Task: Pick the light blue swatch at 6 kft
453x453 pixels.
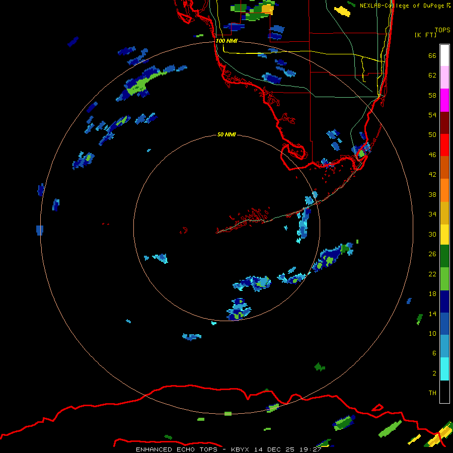Action: (x=444, y=346)
